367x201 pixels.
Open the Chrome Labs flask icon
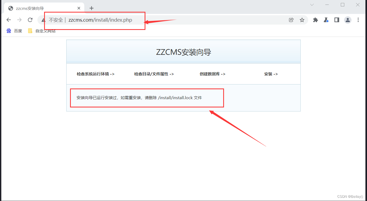(326, 20)
